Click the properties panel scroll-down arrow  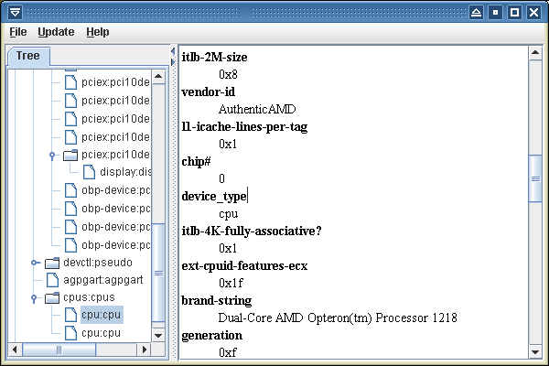tap(535, 351)
